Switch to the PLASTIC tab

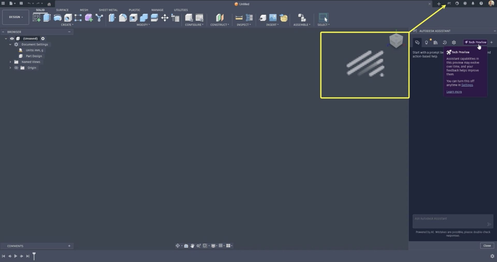pyautogui.click(x=134, y=10)
